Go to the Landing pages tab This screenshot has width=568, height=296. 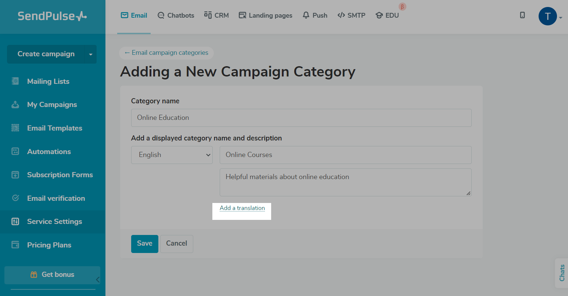click(265, 15)
